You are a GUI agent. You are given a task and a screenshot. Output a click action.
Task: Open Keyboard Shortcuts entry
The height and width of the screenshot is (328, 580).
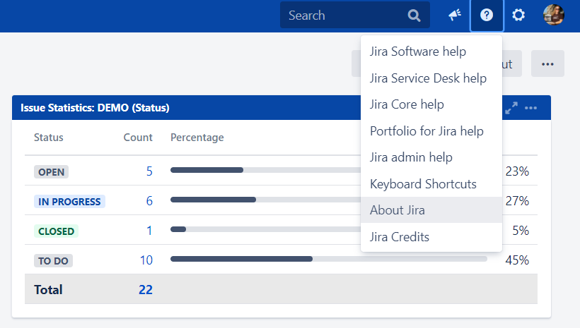click(431, 183)
